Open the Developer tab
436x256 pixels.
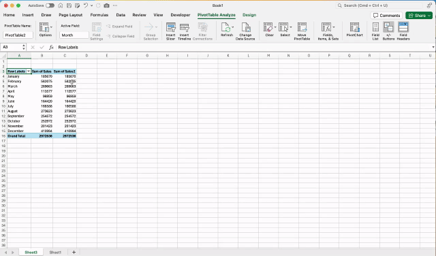(181, 15)
